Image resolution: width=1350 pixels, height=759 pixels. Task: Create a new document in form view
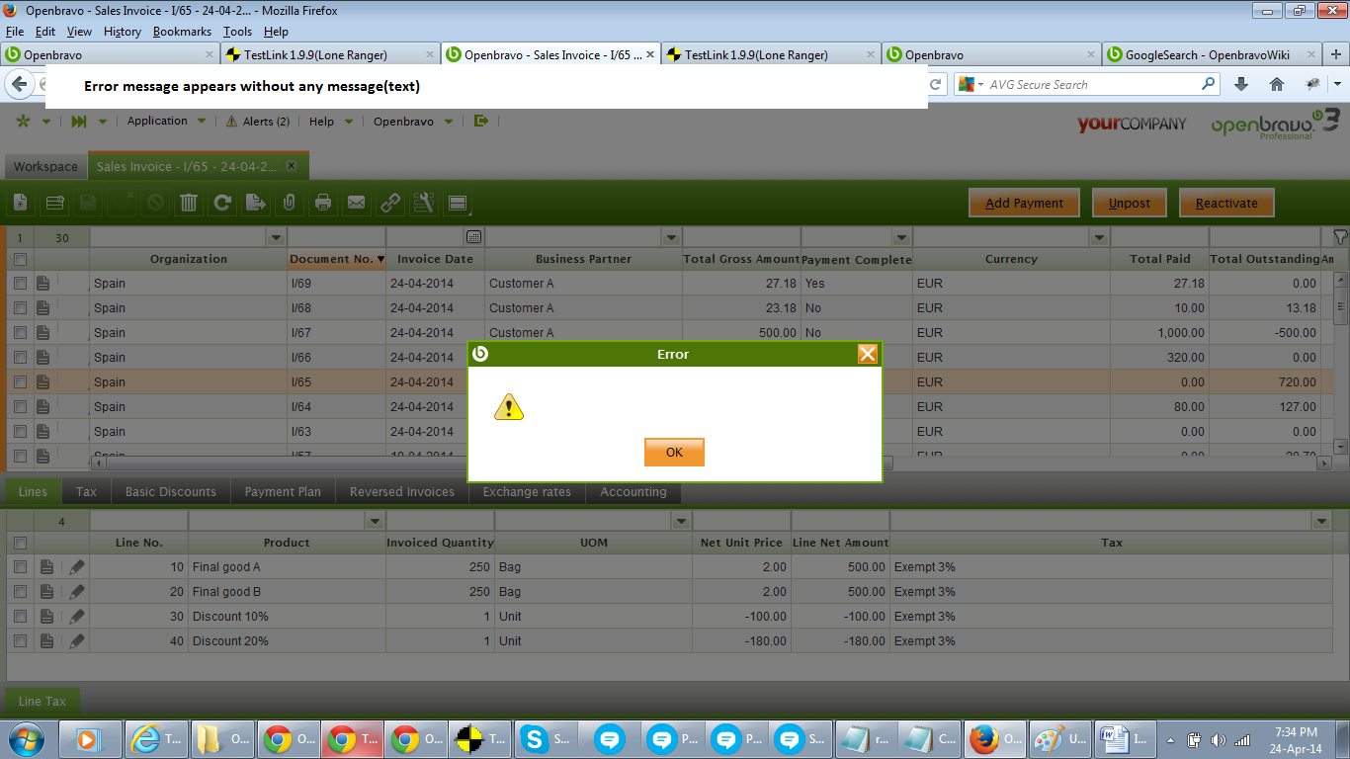coord(21,203)
